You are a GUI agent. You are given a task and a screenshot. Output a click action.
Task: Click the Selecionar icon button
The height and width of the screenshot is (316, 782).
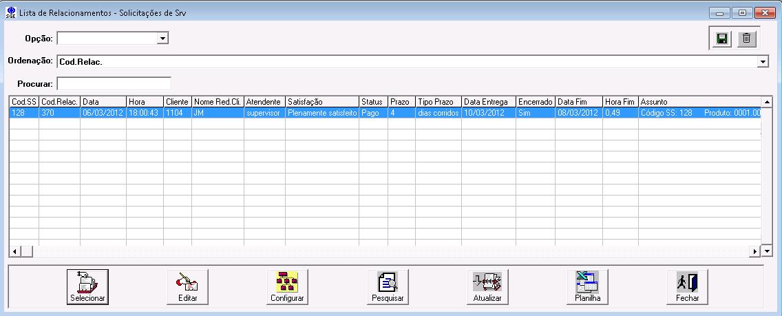(87, 286)
